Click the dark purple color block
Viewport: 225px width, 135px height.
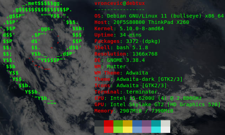pos(146,123)
